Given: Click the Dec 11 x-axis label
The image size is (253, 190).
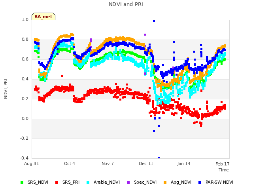Looking at the screenshot, I should (x=146, y=163).
